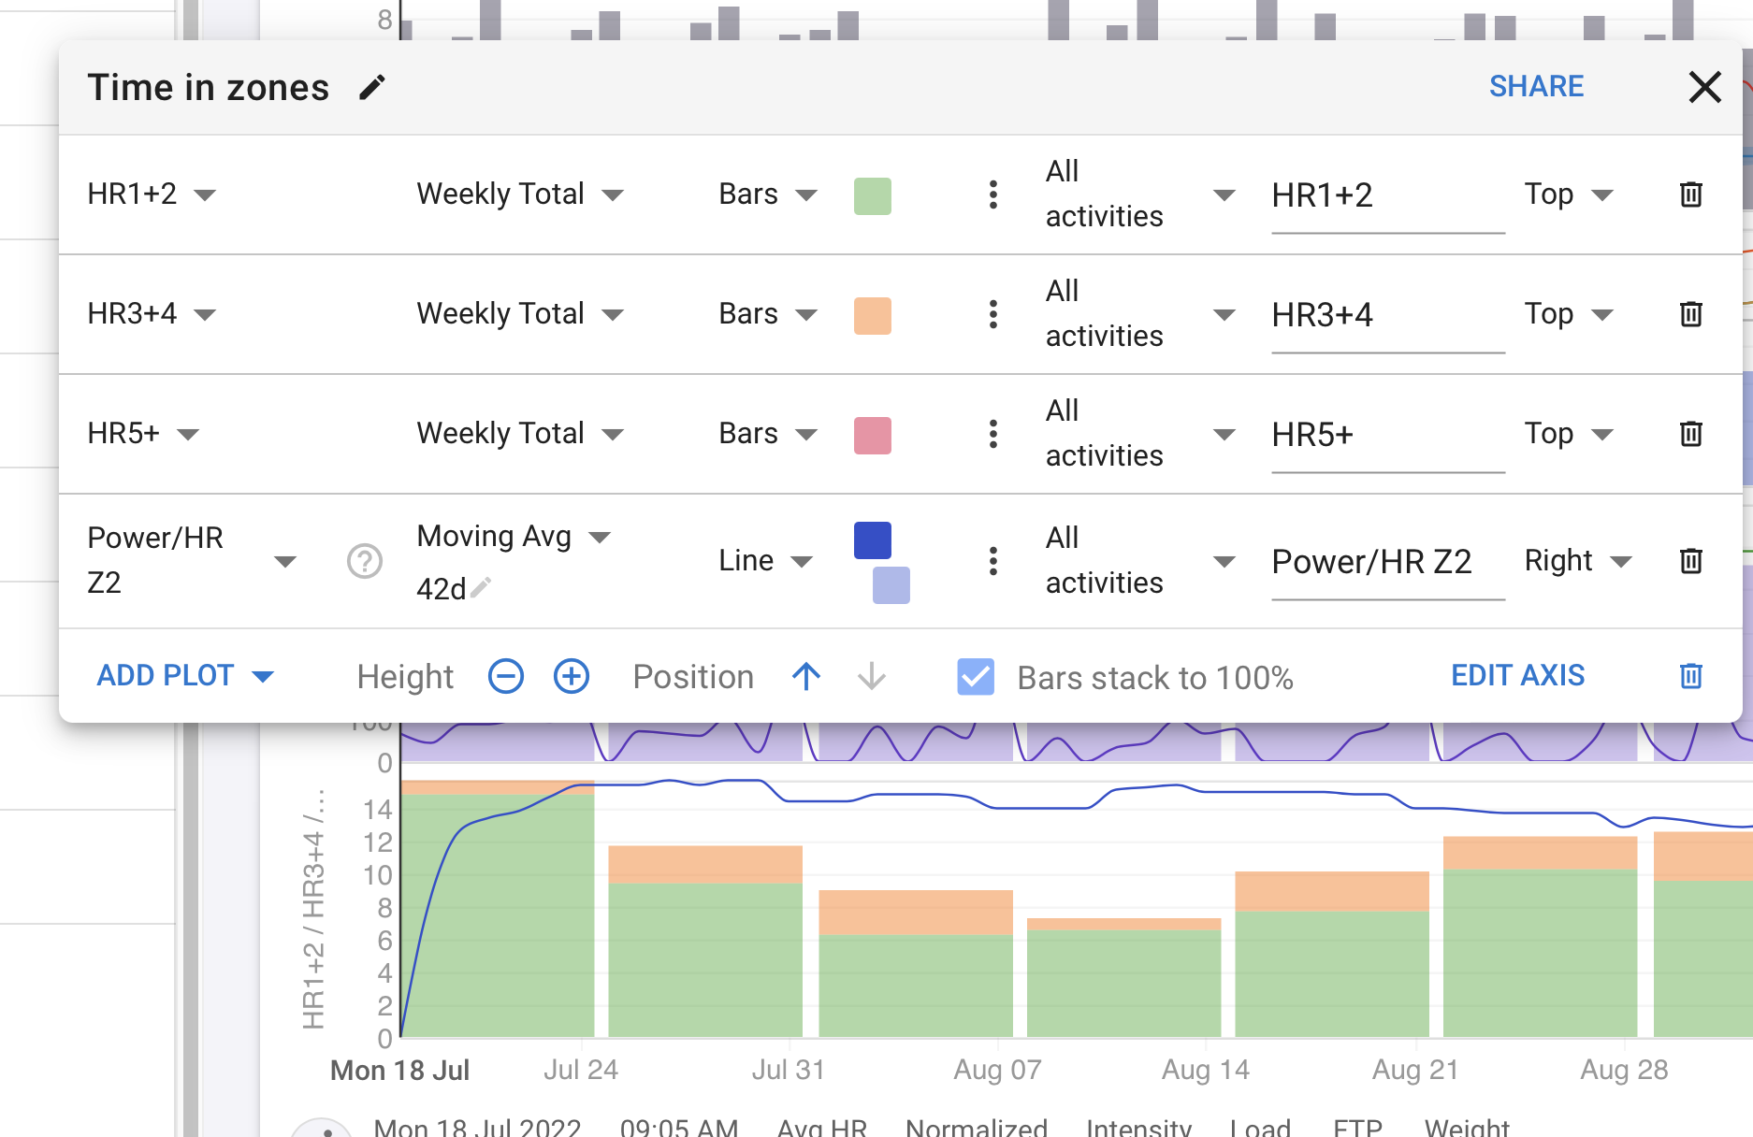Click the SHARE link
The height and width of the screenshot is (1137, 1753).
pyautogui.click(x=1536, y=87)
